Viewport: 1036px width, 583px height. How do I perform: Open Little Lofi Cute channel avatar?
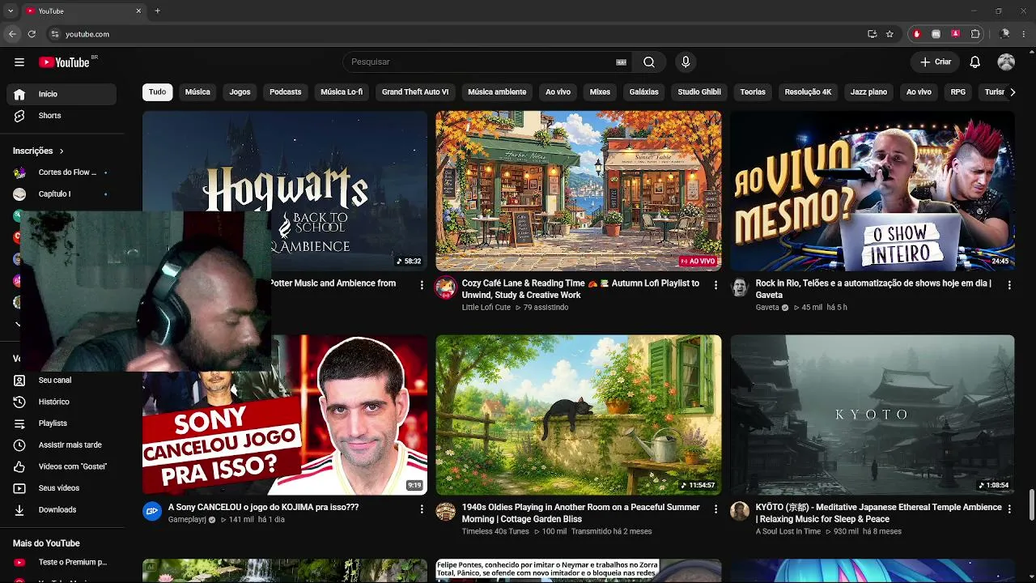coord(445,287)
